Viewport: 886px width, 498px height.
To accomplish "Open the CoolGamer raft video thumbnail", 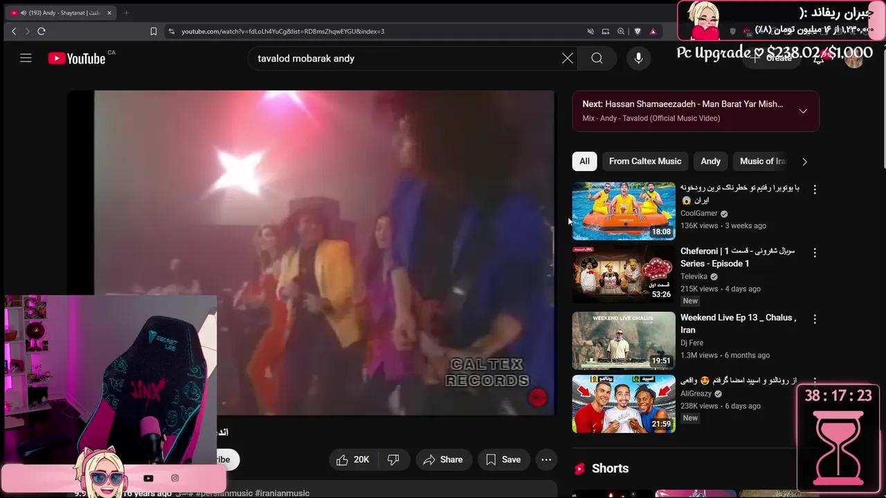I will point(624,211).
